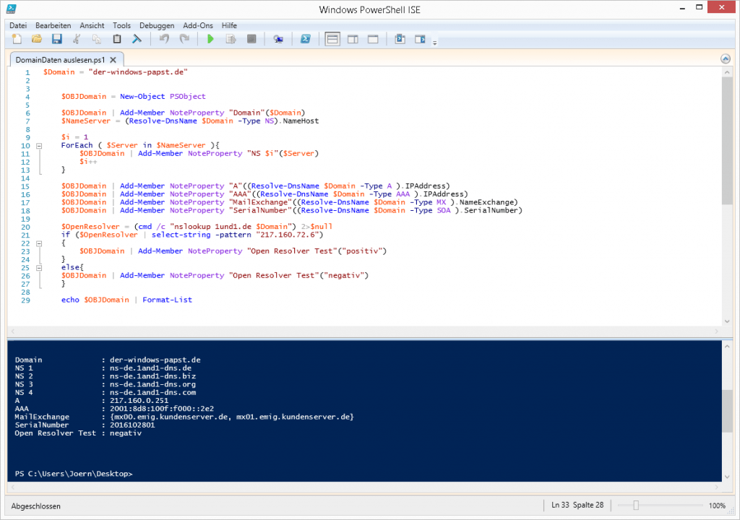This screenshot has height=520, width=740.
Task: Click the Undo icon
Action: click(165, 39)
